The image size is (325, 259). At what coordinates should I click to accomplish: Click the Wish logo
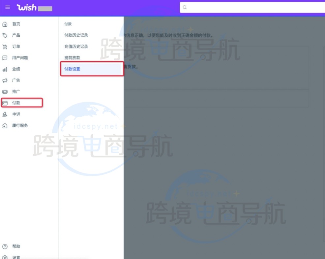(27, 7)
